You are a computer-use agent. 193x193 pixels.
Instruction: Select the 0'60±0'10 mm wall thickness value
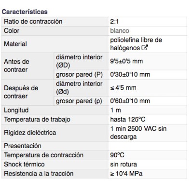130,101
